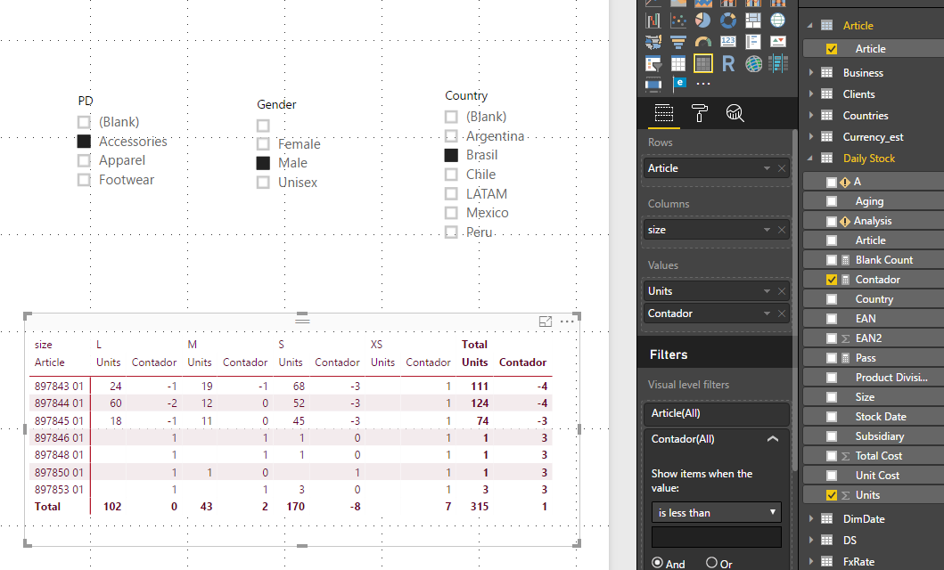Remove the size field from Columns

[782, 230]
